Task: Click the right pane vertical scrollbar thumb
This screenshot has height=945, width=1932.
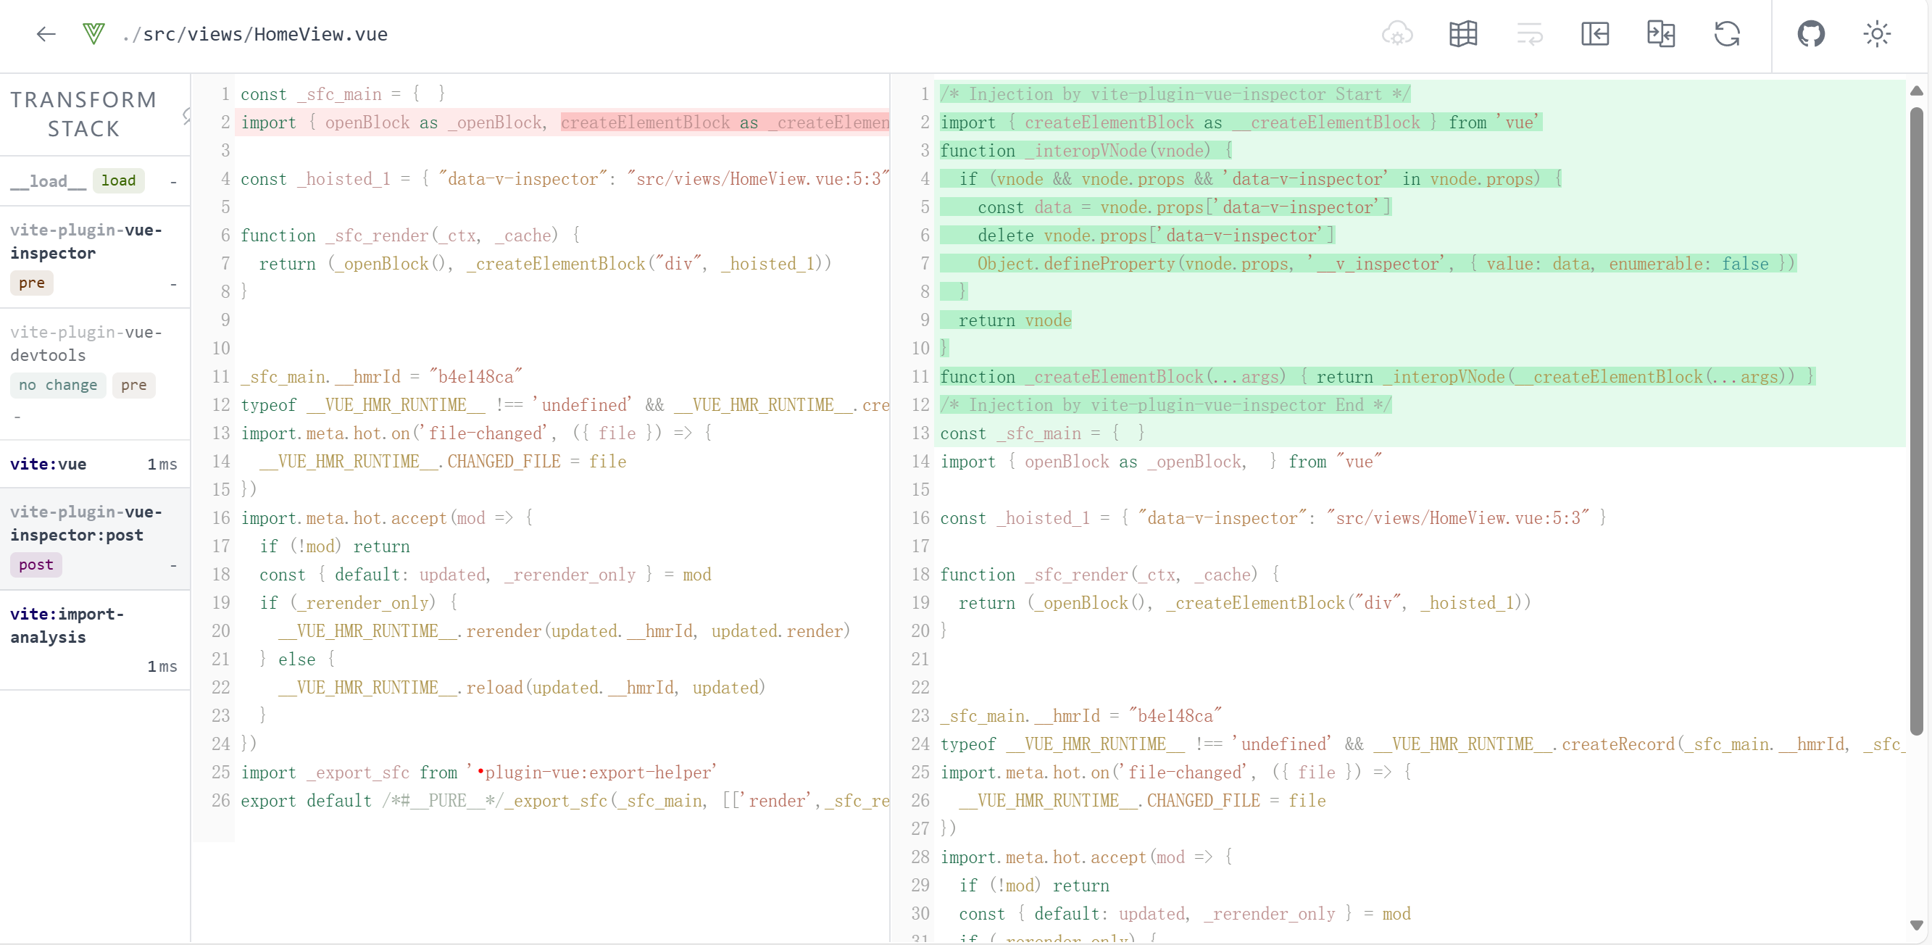Action: tap(1916, 420)
